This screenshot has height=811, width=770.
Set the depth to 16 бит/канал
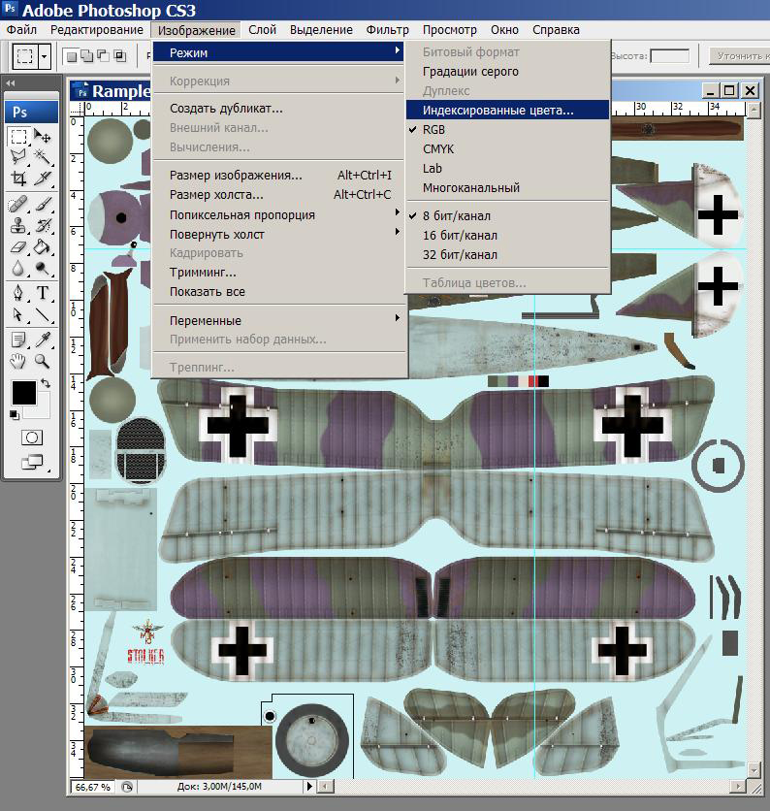coord(507,236)
